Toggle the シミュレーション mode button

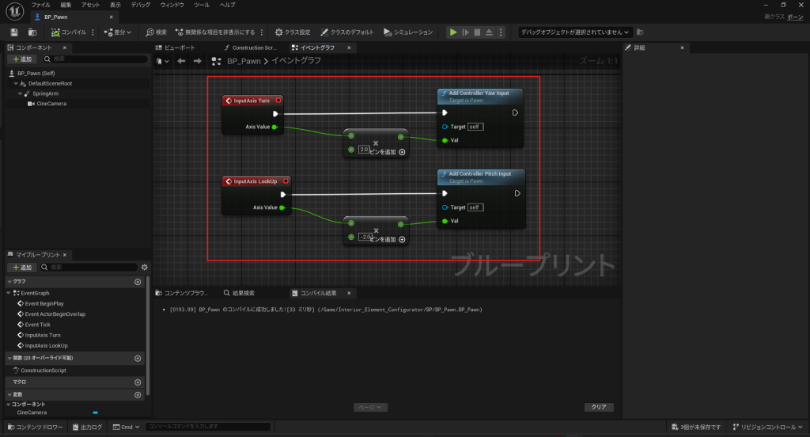(x=408, y=32)
